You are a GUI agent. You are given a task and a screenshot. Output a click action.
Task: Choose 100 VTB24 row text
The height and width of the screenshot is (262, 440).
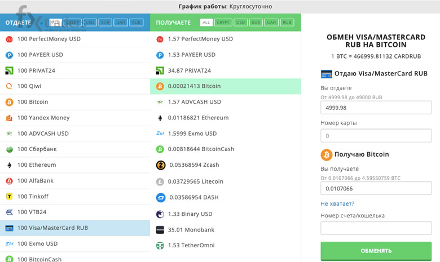32,212
